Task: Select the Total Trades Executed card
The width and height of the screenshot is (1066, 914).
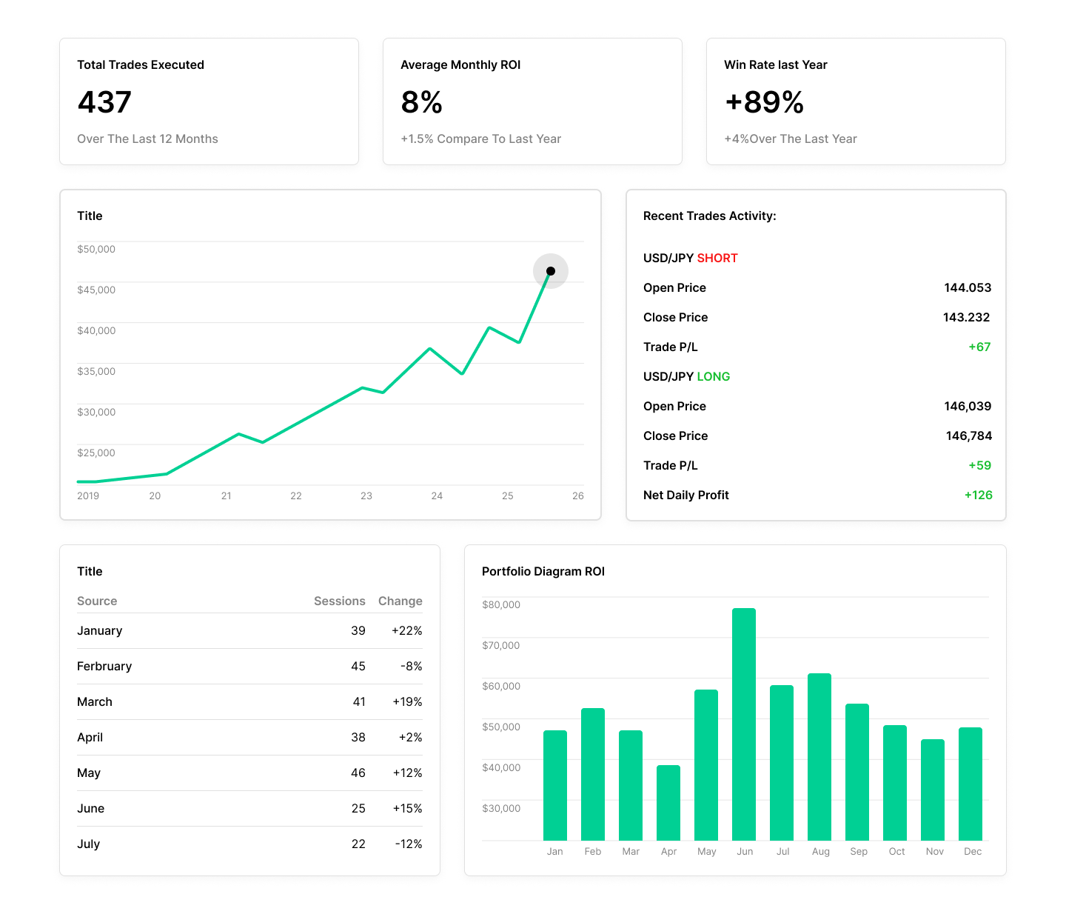Action: pos(209,101)
